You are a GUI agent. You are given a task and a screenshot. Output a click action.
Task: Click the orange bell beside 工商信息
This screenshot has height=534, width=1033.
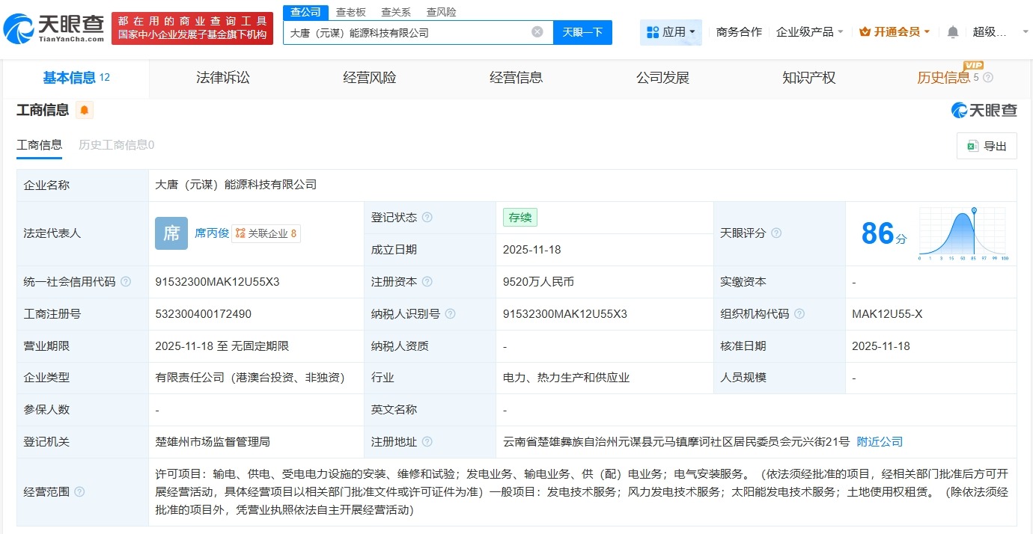[x=84, y=110]
